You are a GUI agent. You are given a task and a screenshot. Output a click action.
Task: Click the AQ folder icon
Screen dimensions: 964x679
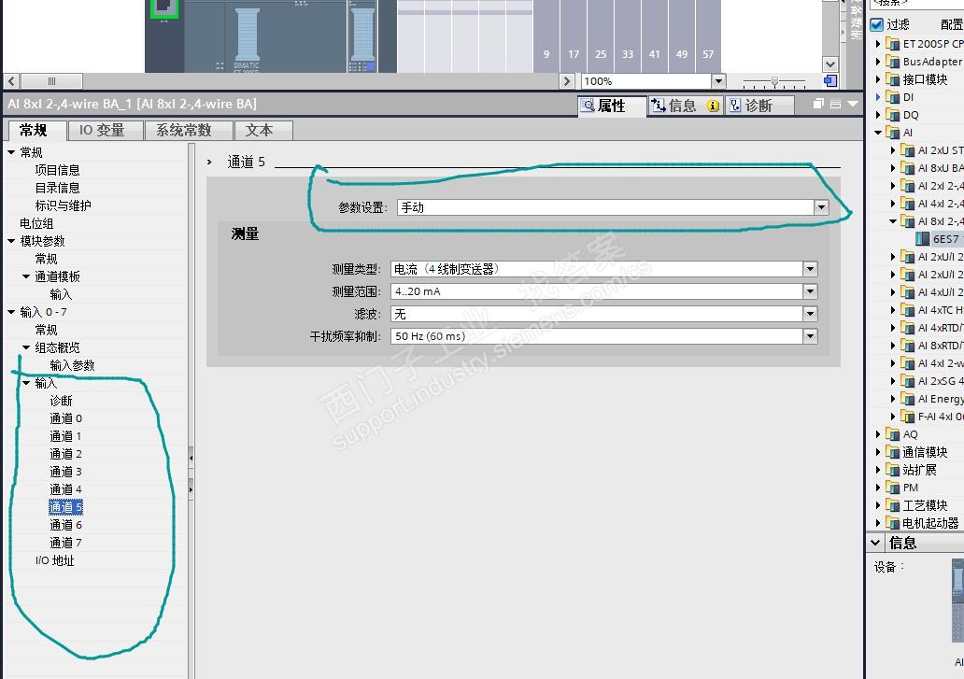click(893, 434)
